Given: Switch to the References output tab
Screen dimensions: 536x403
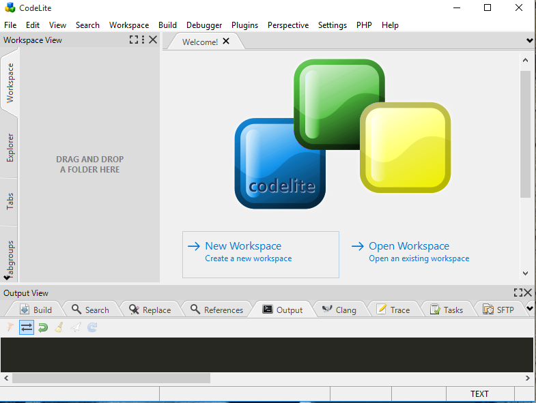Looking at the screenshot, I should click(x=216, y=310).
